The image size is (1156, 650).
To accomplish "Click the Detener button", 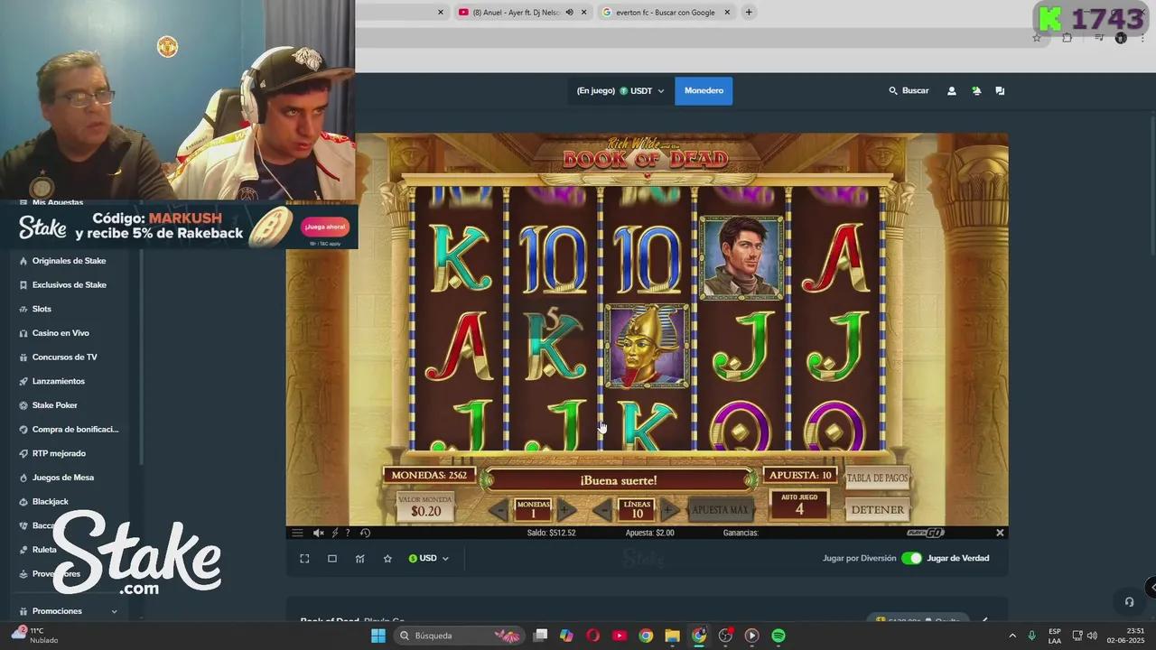I will [877, 510].
